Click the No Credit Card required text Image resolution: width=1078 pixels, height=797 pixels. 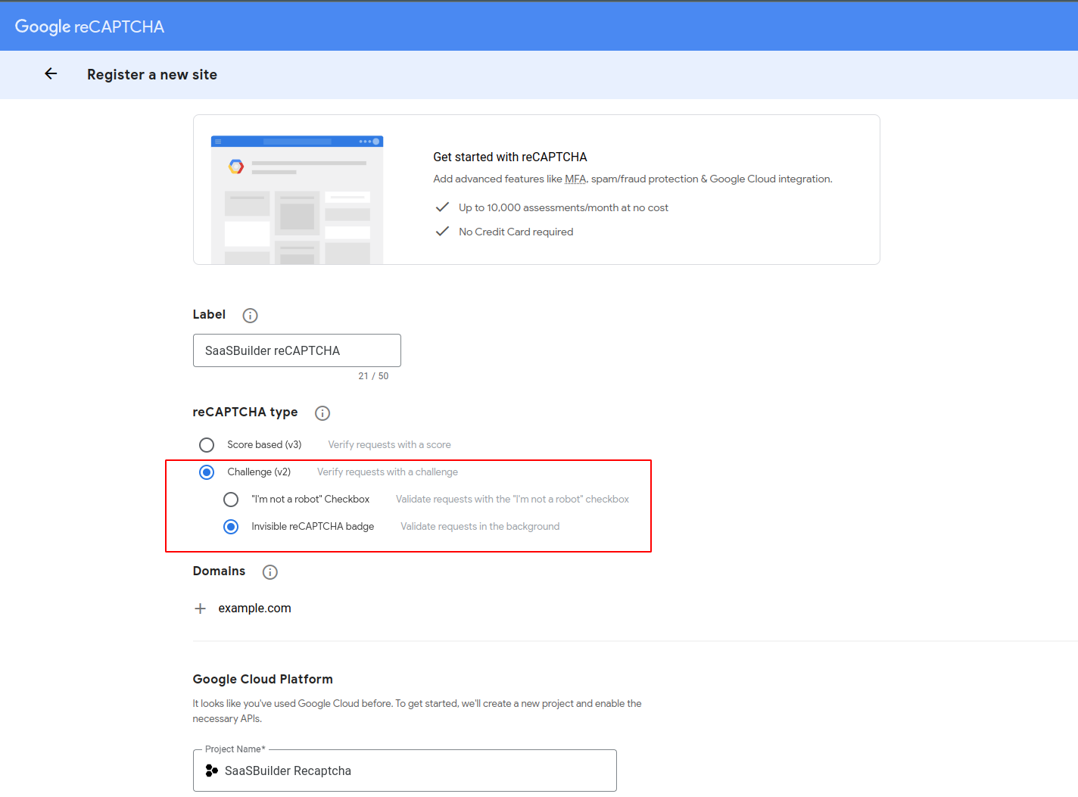click(516, 232)
